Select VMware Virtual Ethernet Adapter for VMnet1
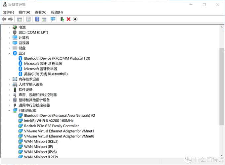 pyautogui.click(x=59, y=131)
